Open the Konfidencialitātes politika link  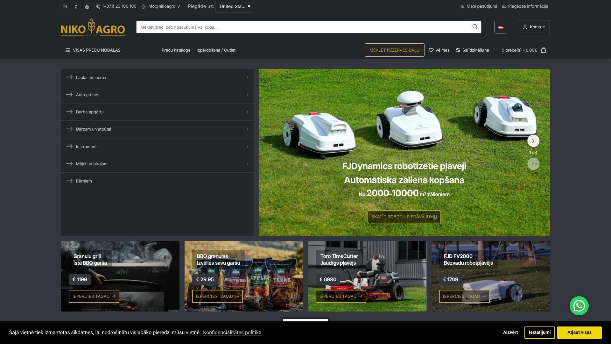pos(232,333)
